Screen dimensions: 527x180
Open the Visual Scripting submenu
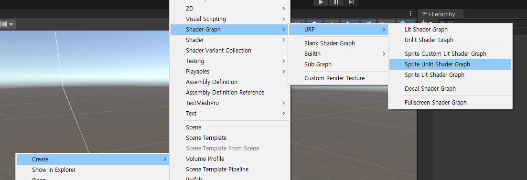(230, 19)
